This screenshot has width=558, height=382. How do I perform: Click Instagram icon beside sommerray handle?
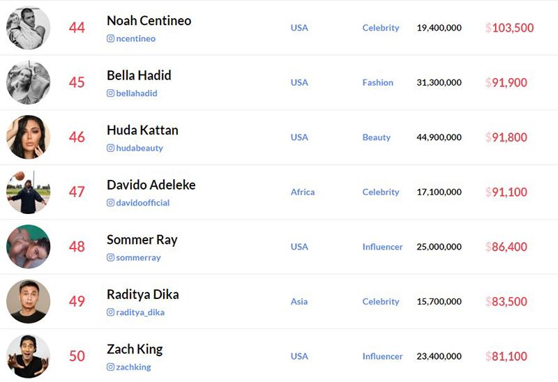(111, 257)
